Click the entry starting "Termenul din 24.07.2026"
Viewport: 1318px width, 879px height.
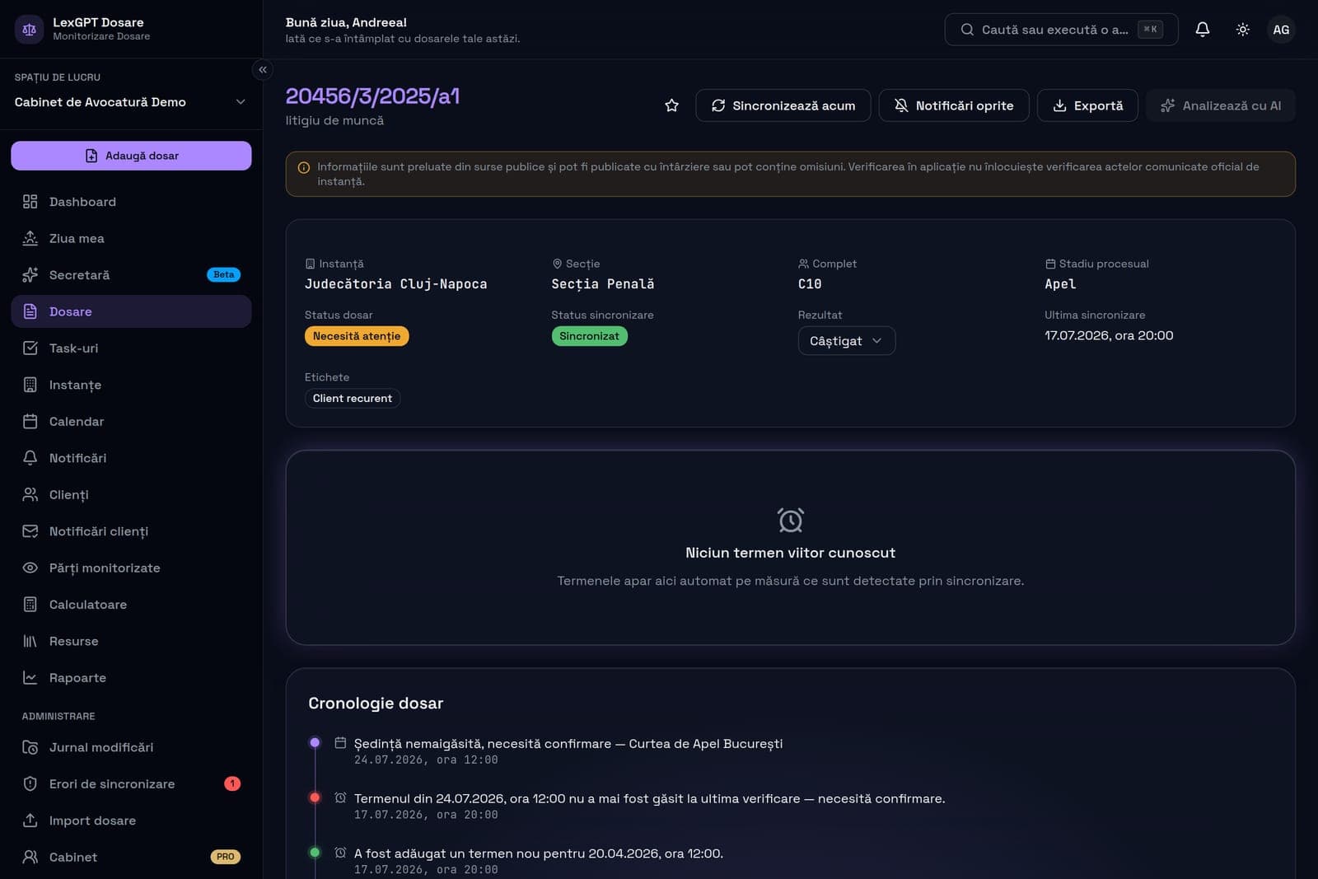pyautogui.click(x=649, y=799)
